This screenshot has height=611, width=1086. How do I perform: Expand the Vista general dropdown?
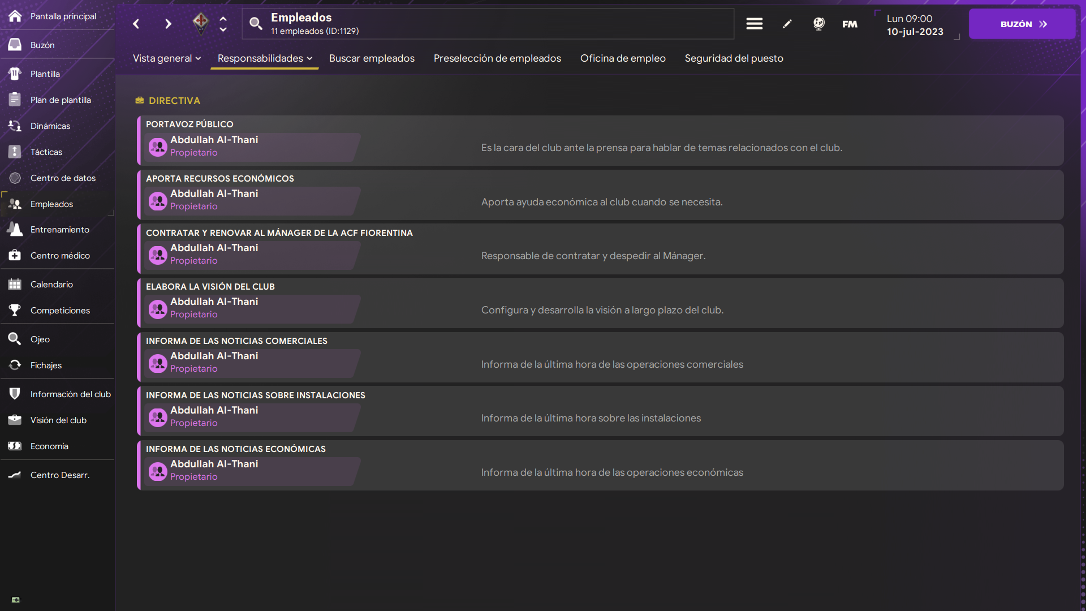[x=167, y=58]
